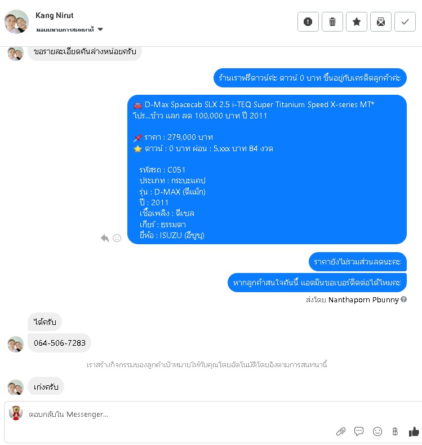Click the Nanthaporn Pbunny sender name
Screen dimensions: 422x445
tap(363, 299)
